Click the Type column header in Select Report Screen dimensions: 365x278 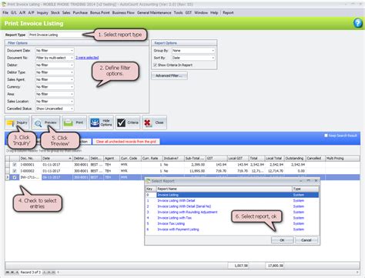[306, 189]
